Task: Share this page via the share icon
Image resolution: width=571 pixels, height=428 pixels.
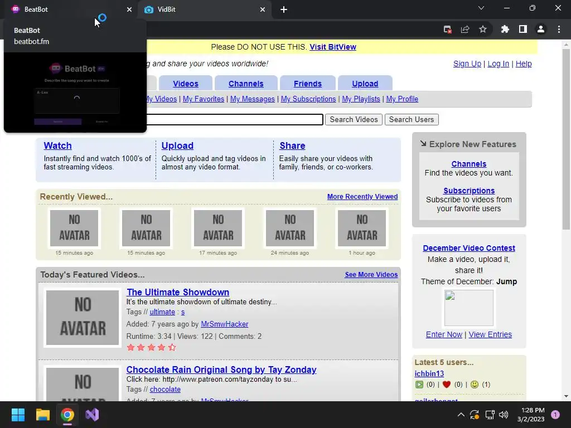Action: point(465,30)
